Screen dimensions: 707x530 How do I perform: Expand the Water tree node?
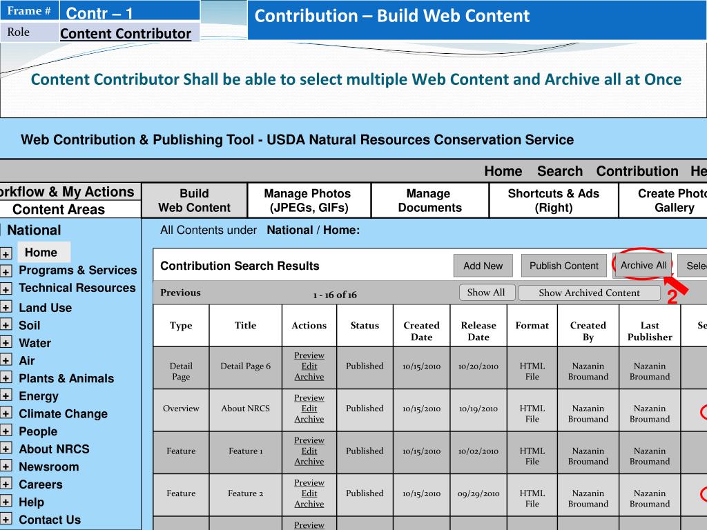pos(6,342)
